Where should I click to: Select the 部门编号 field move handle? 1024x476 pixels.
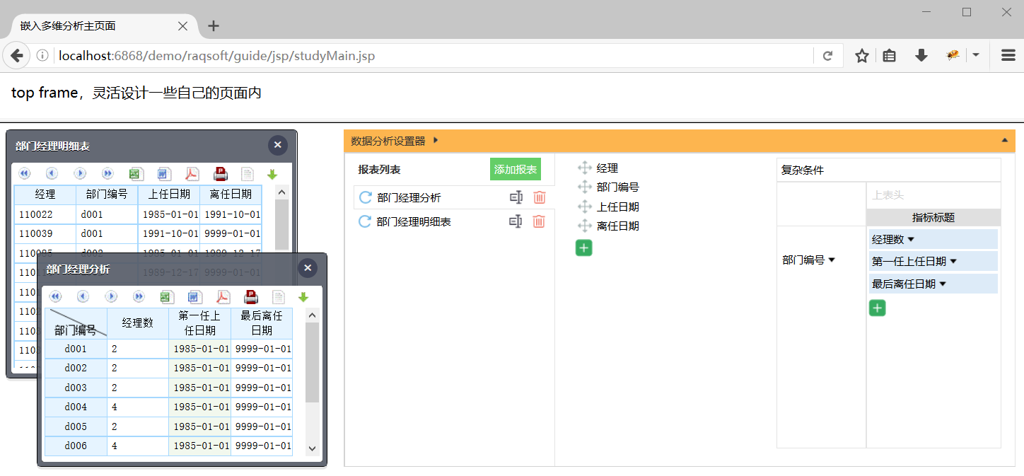tap(584, 187)
